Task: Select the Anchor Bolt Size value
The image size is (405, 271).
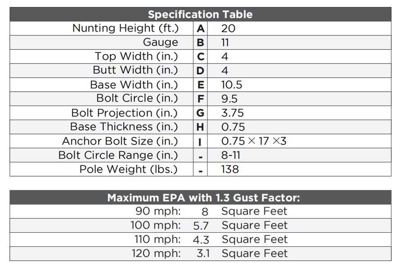Action: coord(254,141)
